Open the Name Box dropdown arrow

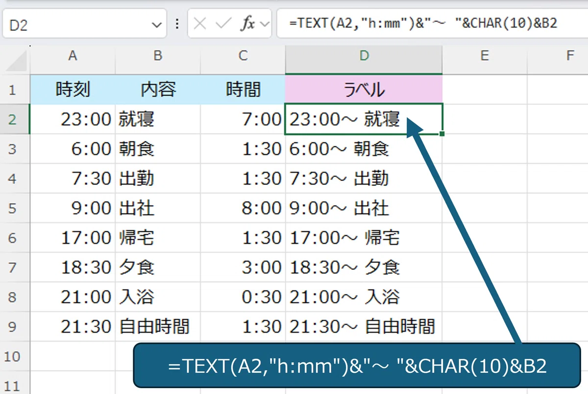[x=156, y=24]
